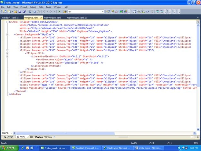Click the horizontal split pane icon

[195, 137]
